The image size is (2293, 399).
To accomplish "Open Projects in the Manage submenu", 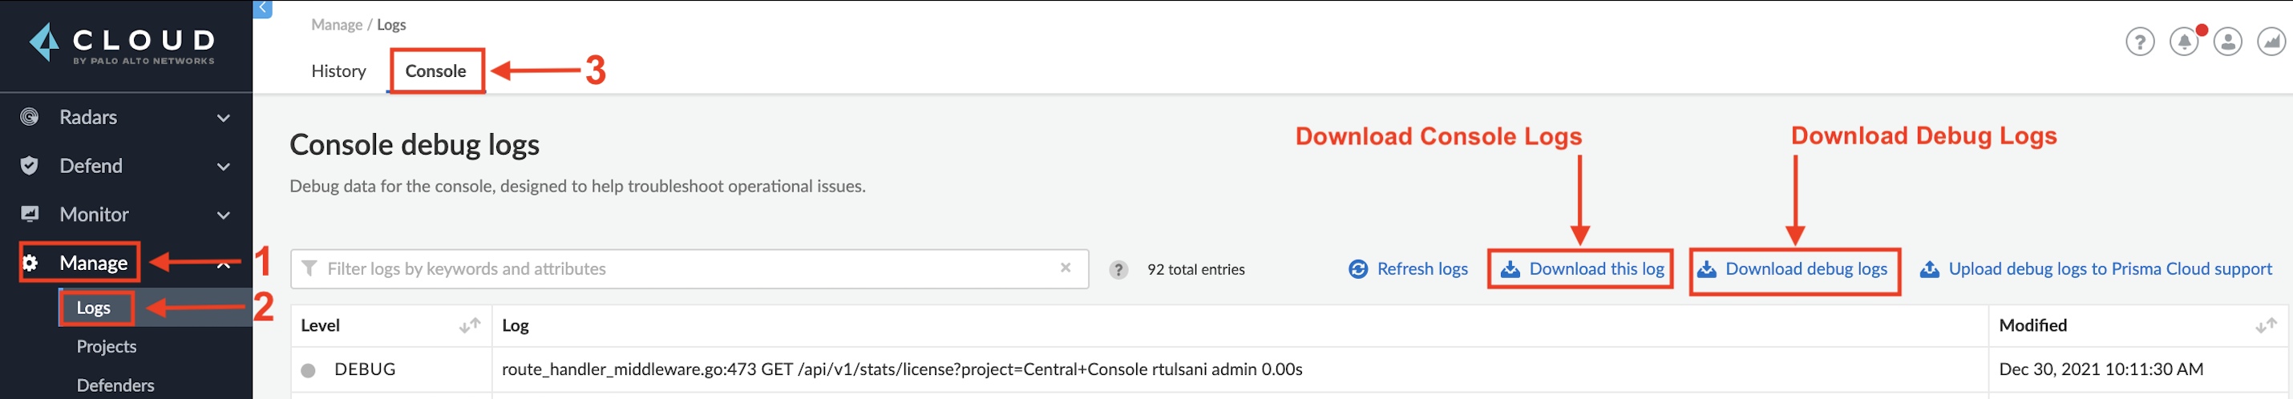I will 106,347.
